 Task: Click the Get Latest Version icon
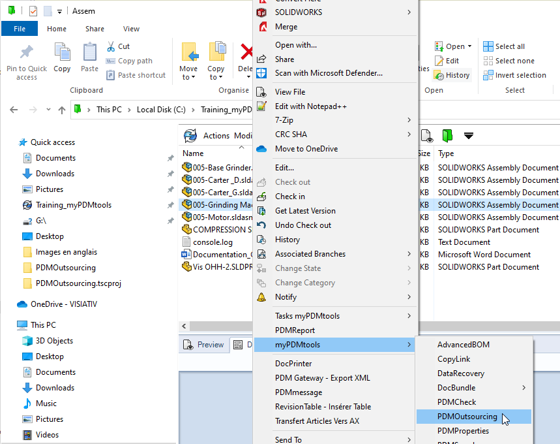(262, 211)
